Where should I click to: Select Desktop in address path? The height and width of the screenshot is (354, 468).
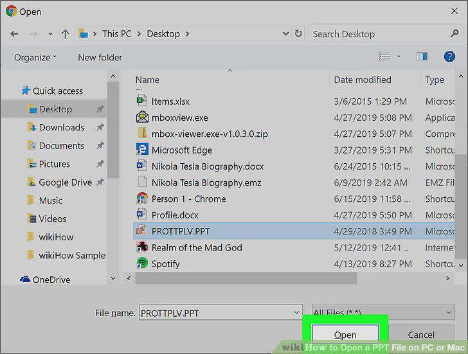tap(163, 33)
